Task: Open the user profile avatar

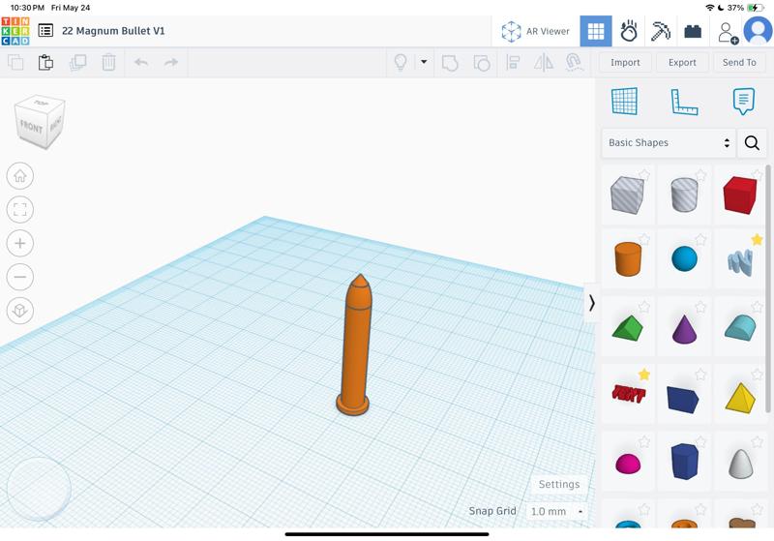Action: pos(759,31)
